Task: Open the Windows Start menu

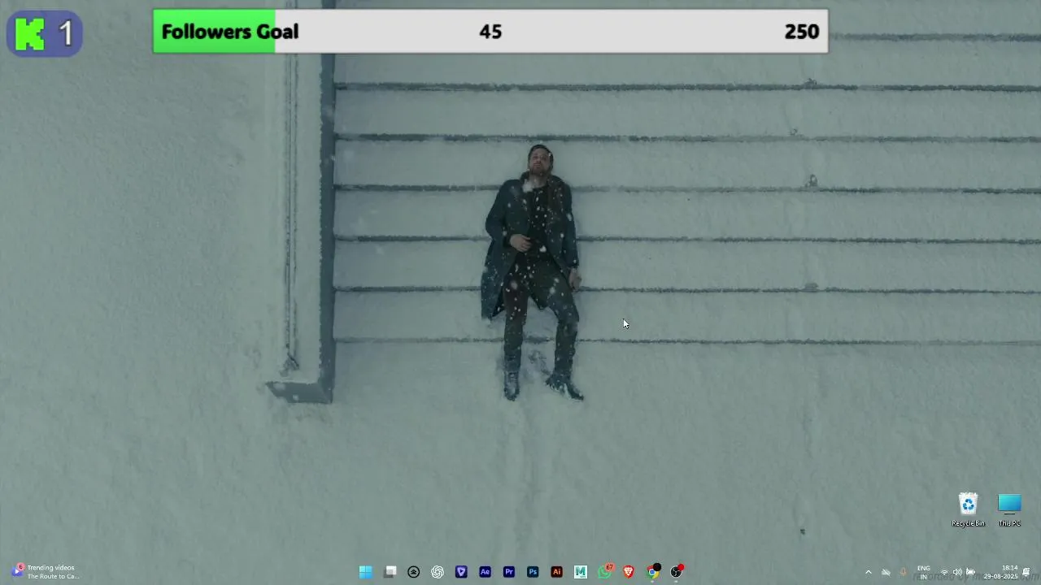Action: [366, 572]
